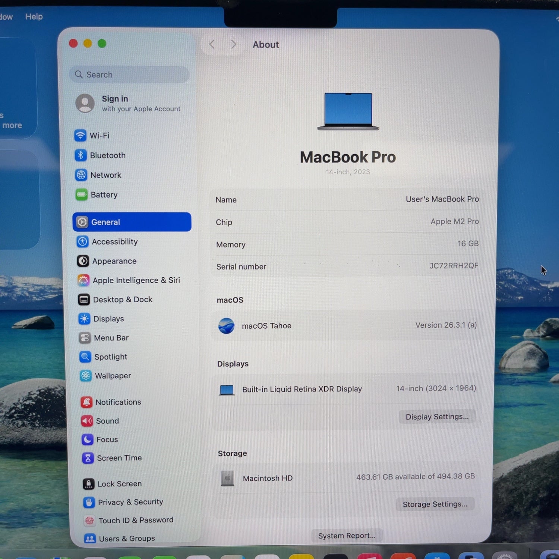559x559 pixels.
Task: Open the Spotlight magnifier icon
Action: [85, 357]
